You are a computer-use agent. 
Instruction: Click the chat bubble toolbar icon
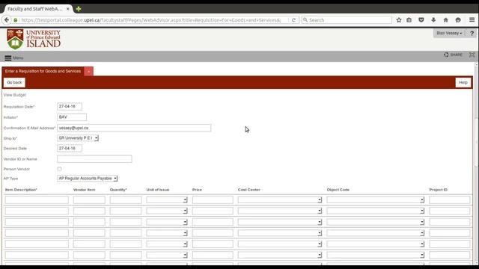tap(458, 20)
